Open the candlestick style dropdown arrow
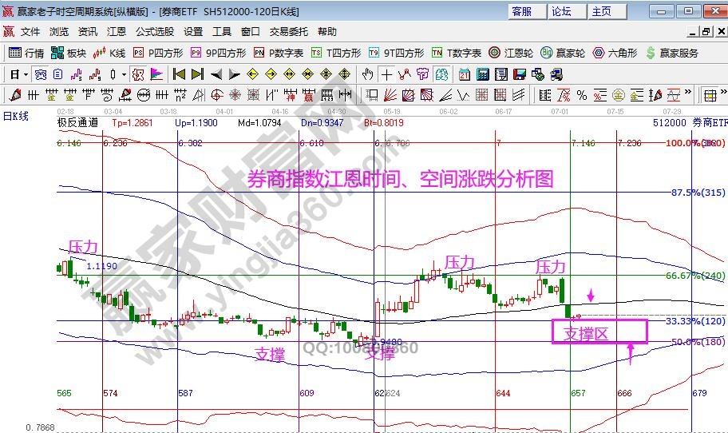Viewport: 728px width, 433px height. [123, 74]
